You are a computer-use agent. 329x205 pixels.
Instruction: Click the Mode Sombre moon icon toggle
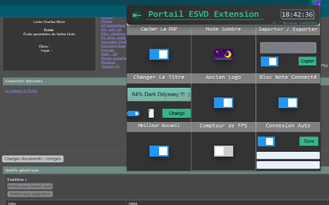click(224, 55)
